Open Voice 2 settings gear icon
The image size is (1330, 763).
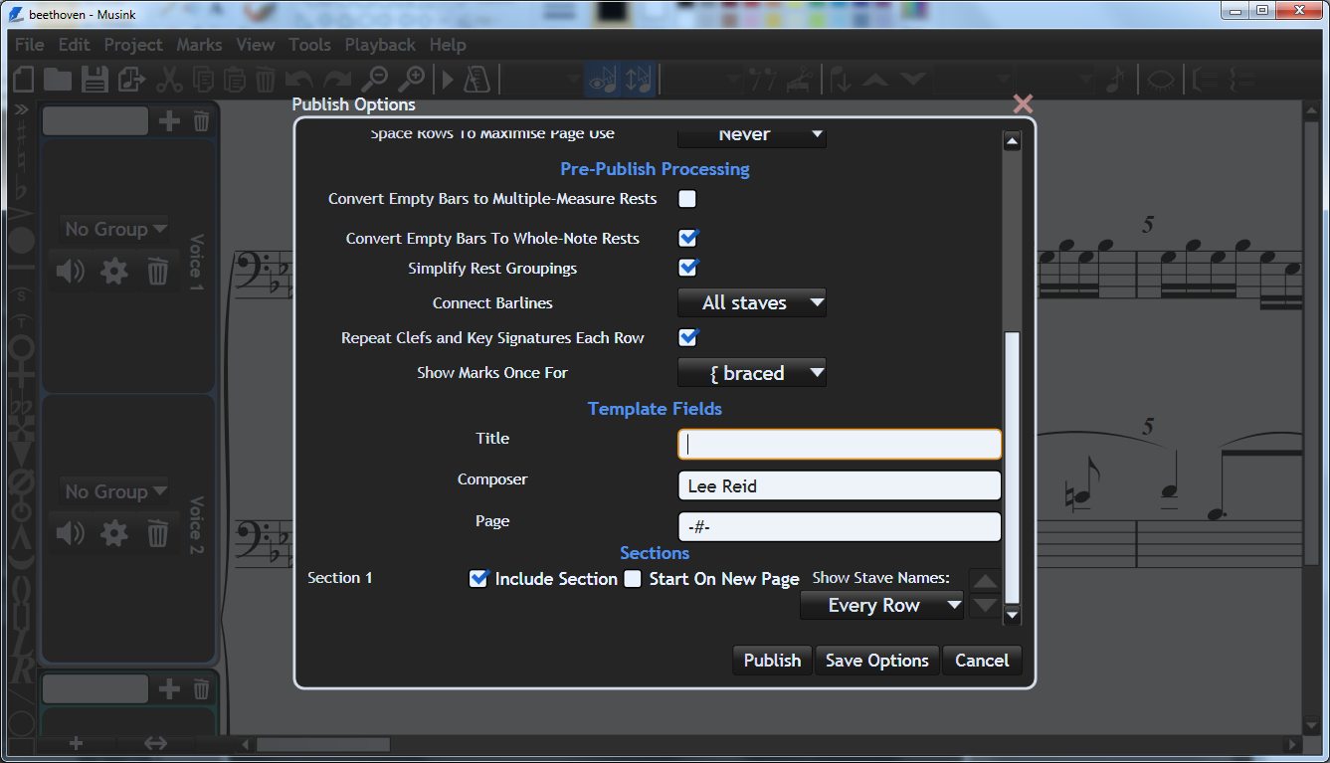[114, 534]
